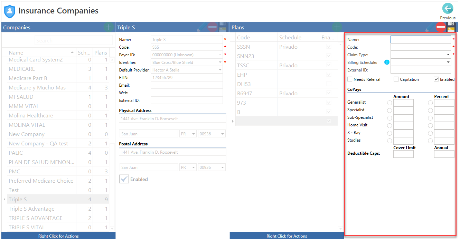The height and width of the screenshot is (240, 460).
Task: Click the Generalist Amount input box
Action: (x=403, y=103)
